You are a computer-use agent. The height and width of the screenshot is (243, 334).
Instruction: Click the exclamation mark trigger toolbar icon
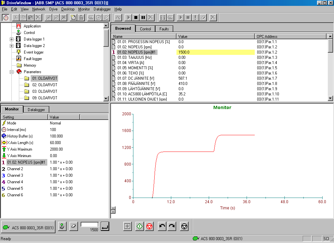195,18
